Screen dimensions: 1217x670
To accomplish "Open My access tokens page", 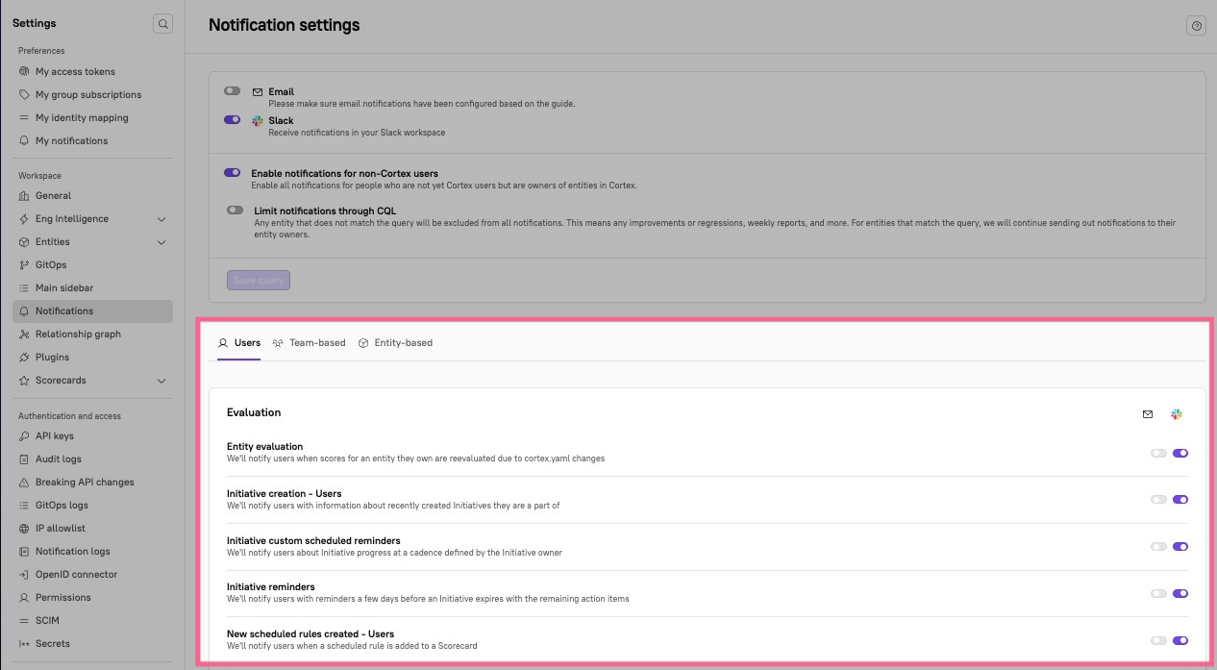I will 75,72.
